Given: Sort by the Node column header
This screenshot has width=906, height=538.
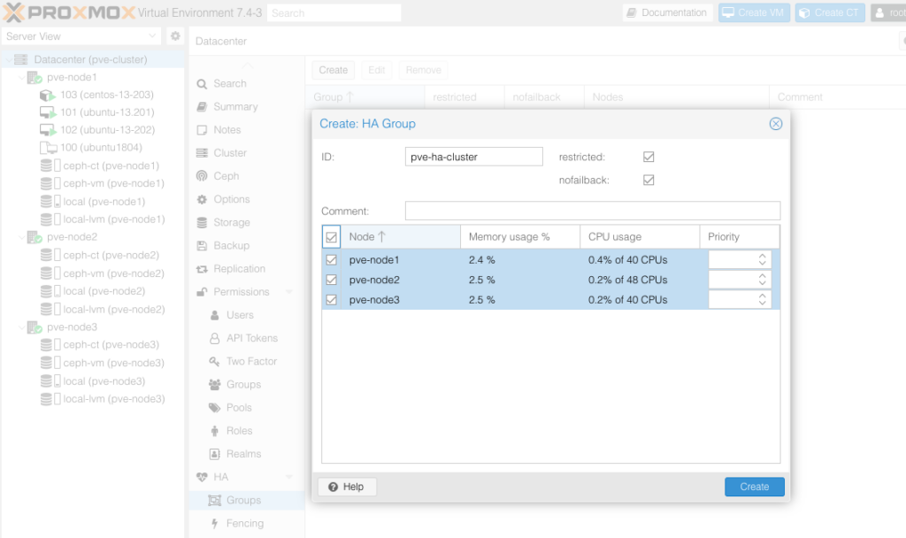Looking at the screenshot, I should [401, 237].
